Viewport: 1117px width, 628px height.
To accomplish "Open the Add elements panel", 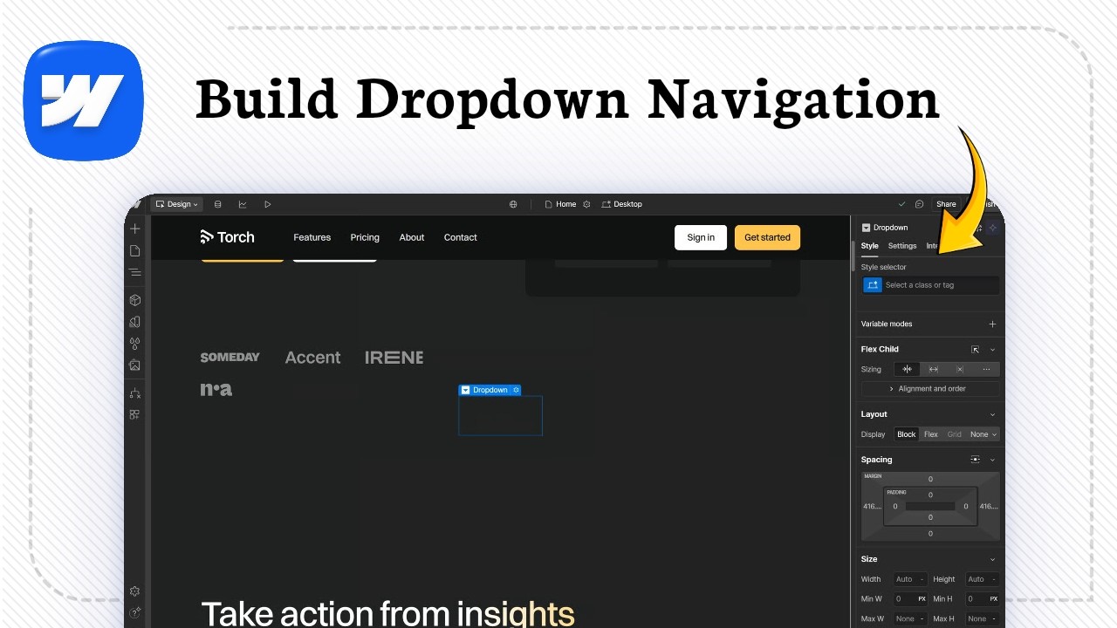I will 134,229.
